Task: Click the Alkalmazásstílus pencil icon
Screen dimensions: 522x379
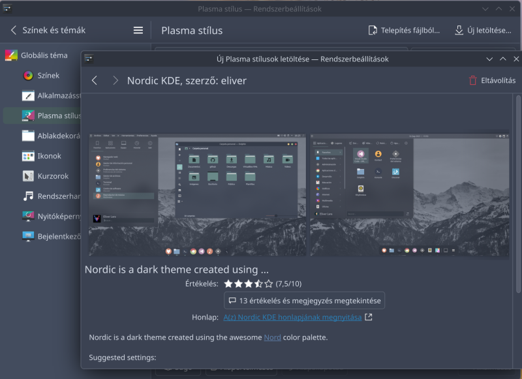Action: (28, 96)
